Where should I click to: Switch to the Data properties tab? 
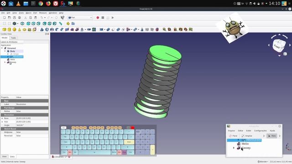(x=12, y=157)
